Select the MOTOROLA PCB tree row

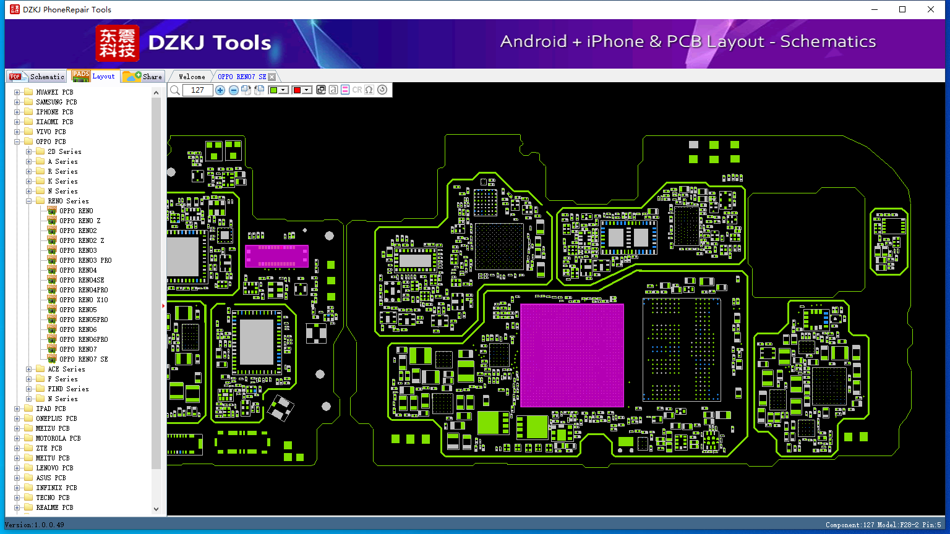point(58,438)
